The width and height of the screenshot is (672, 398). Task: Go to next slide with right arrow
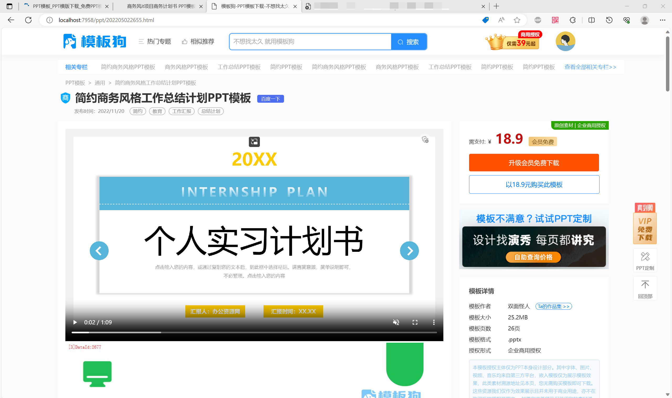pyautogui.click(x=409, y=251)
